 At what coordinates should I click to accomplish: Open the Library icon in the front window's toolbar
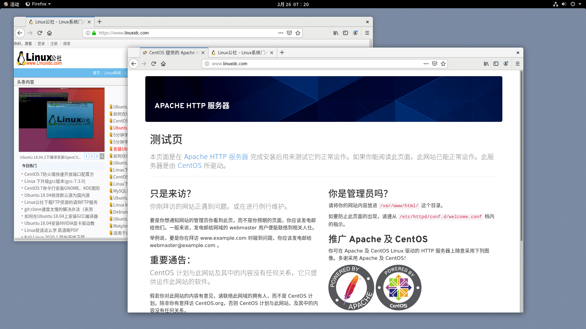tap(486, 64)
